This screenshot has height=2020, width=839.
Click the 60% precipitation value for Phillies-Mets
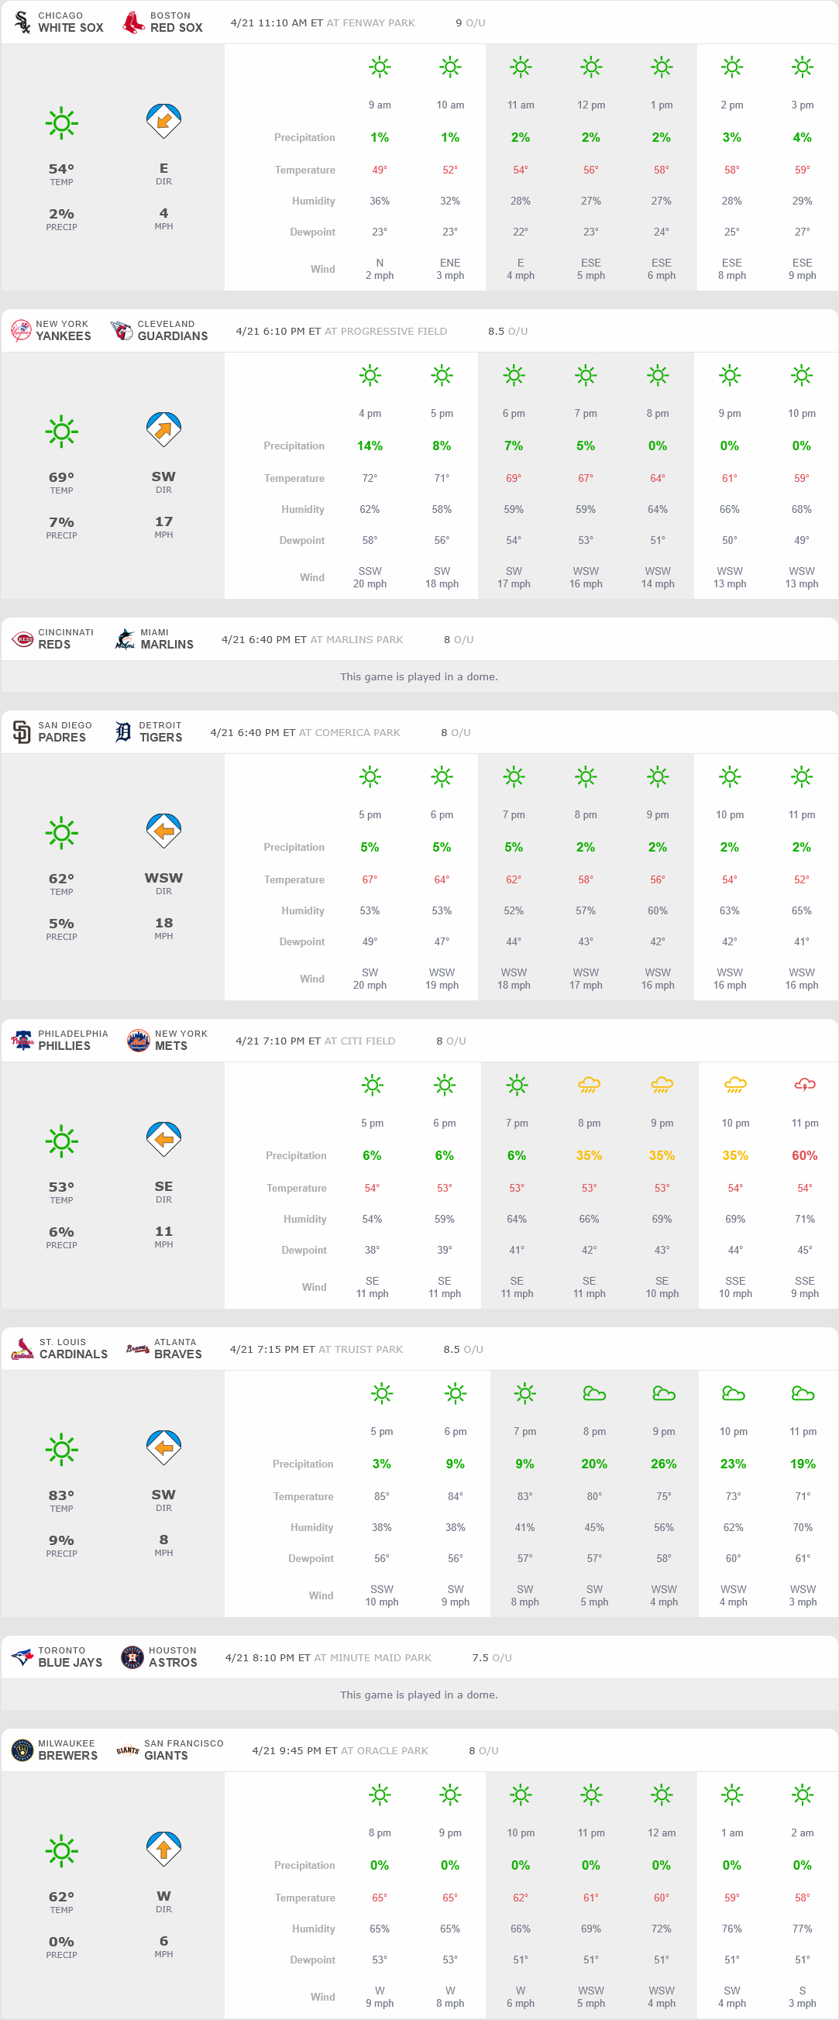tap(804, 1155)
